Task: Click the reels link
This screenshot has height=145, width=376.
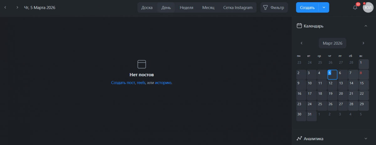Action: pyautogui.click(x=141, y=83)
